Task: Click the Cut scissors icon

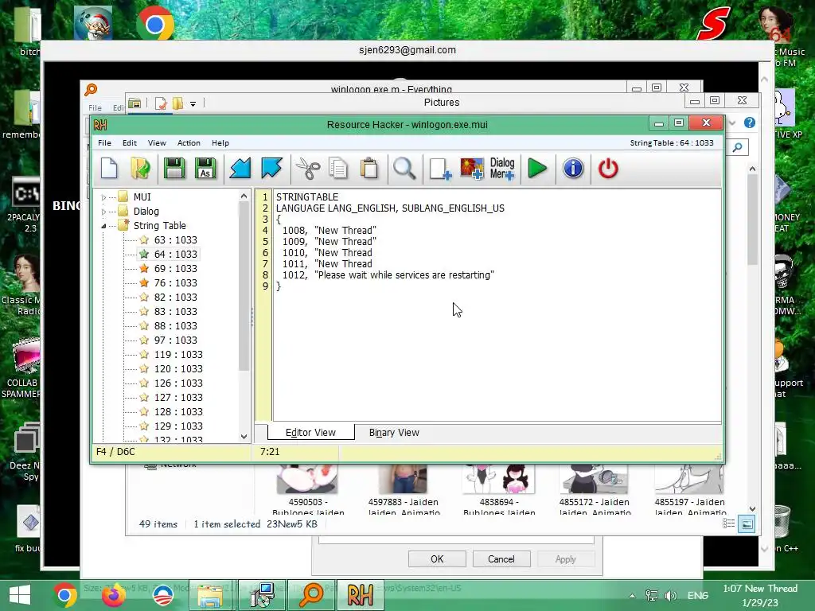Action: click(308, 169)
